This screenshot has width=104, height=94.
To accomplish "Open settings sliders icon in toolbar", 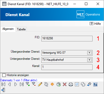I will pyautogui.click(x=95, y=84).
